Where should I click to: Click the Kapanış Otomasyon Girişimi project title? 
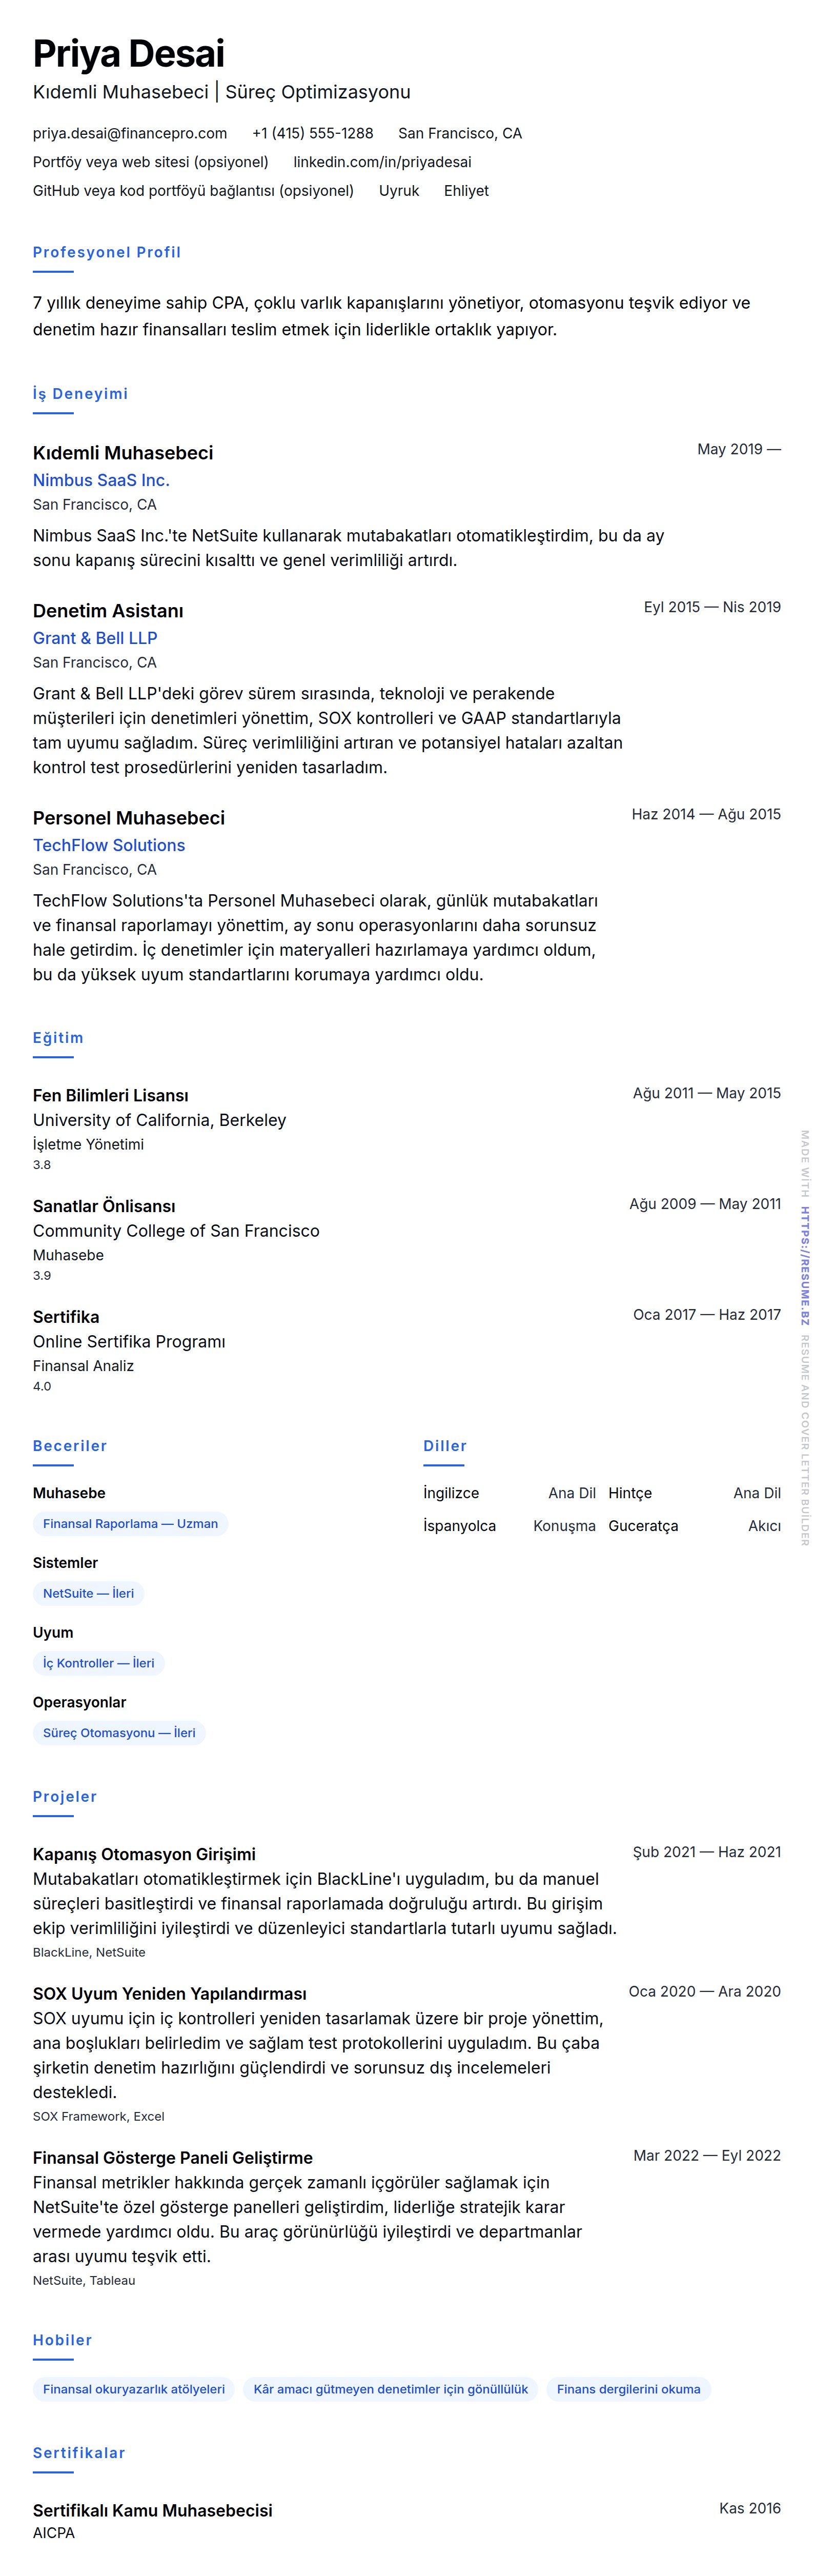point(144,1854)
